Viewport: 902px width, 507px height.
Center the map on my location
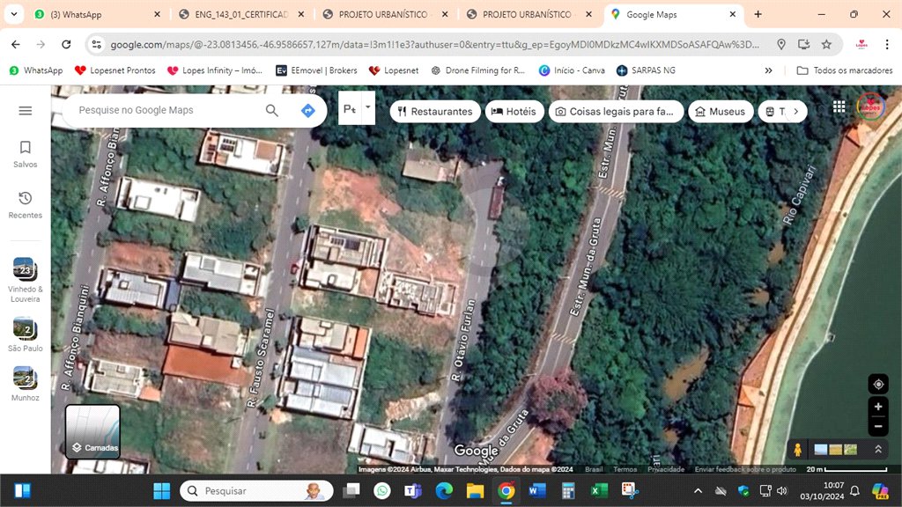[x=878, y=384]
